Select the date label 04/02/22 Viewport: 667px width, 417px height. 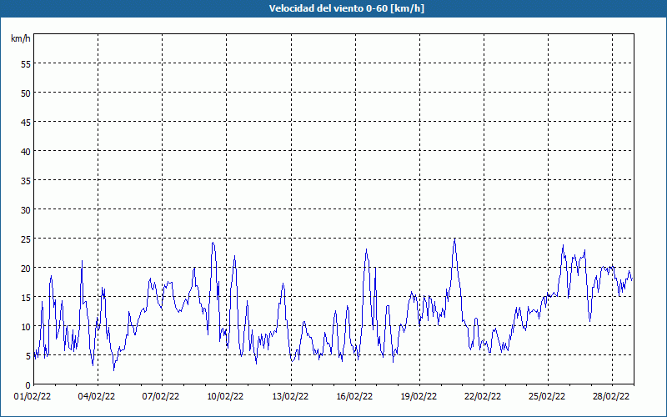point(97,397)
